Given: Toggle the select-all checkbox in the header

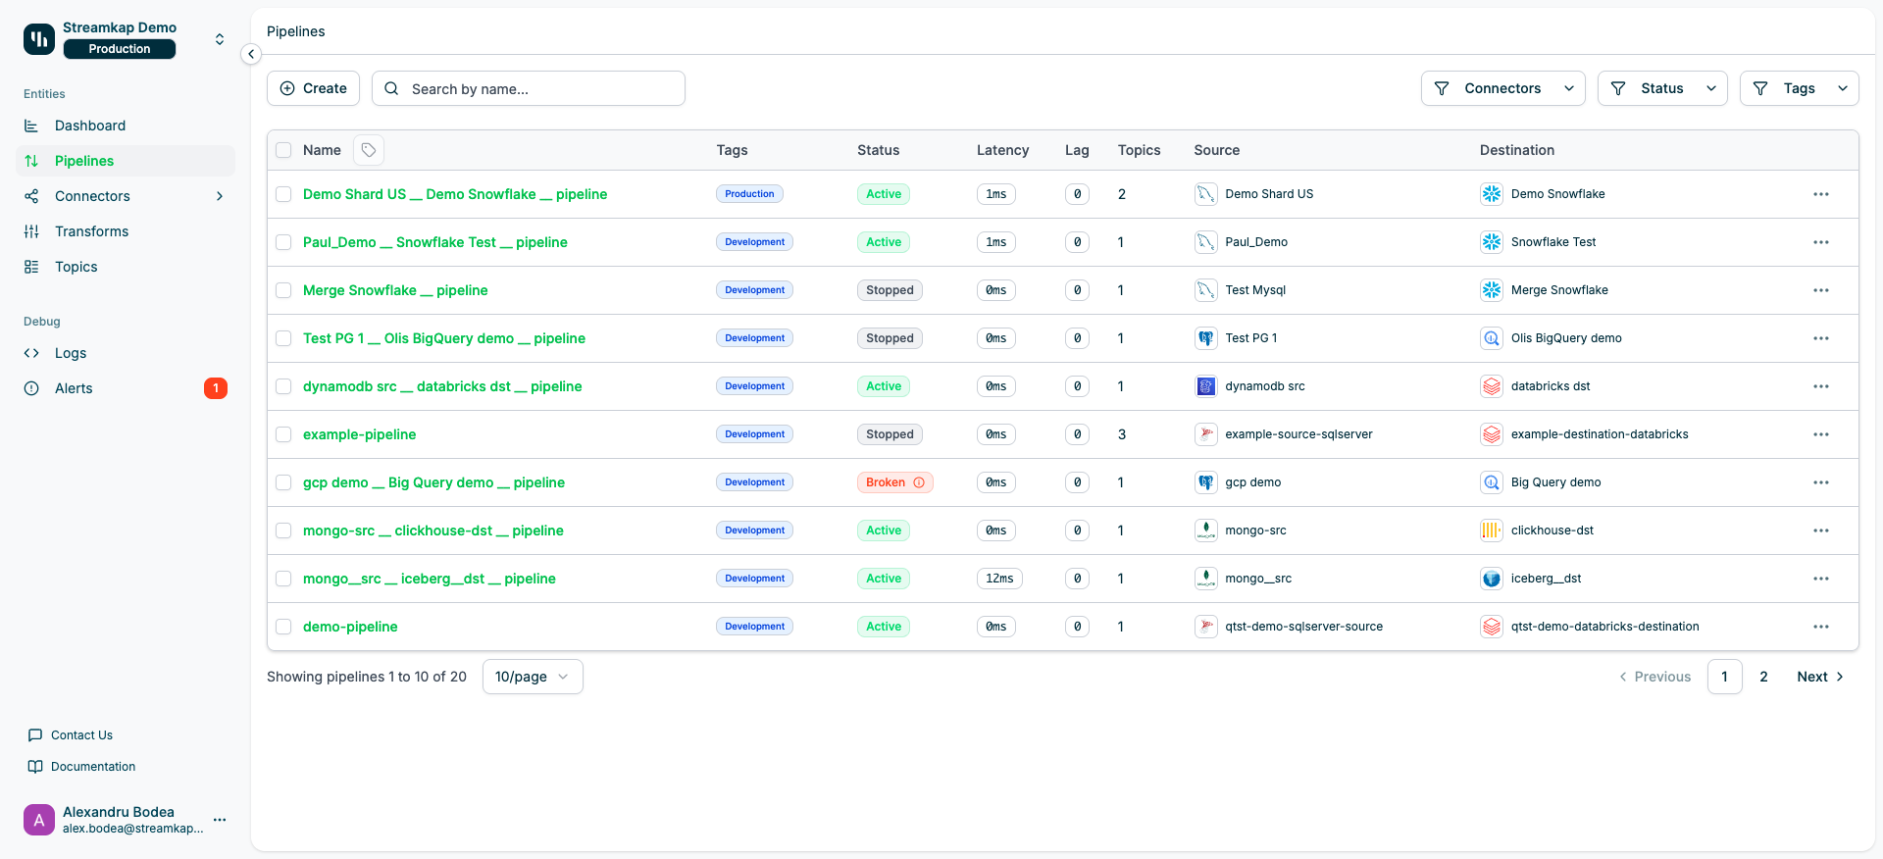Looking at the screenshot, I should (x=283, y=150).
